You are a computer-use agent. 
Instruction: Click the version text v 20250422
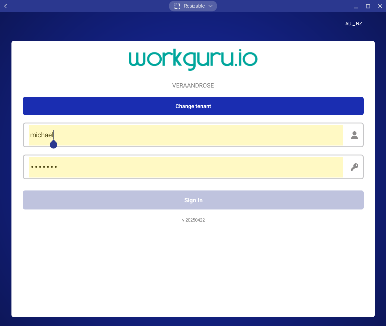point(193,220)
